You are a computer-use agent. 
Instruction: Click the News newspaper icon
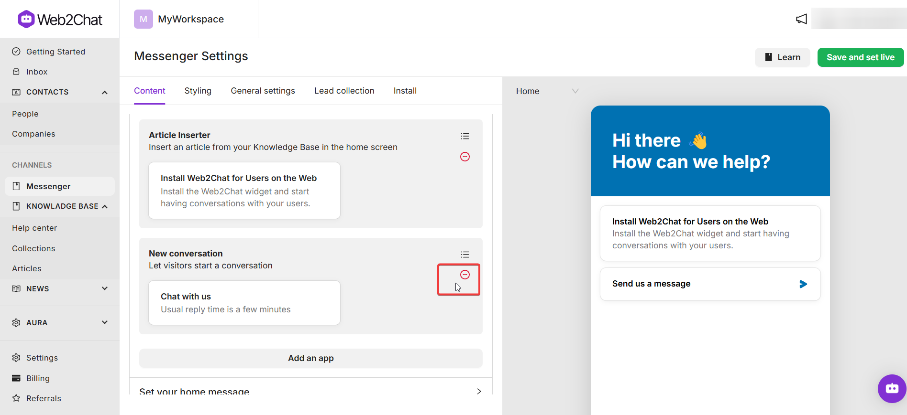pyautogui.click(x=16, y=288)
